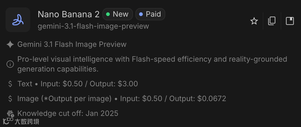
Task: Click the Nano Banana logo icon
Action: [x=18, y=20]
